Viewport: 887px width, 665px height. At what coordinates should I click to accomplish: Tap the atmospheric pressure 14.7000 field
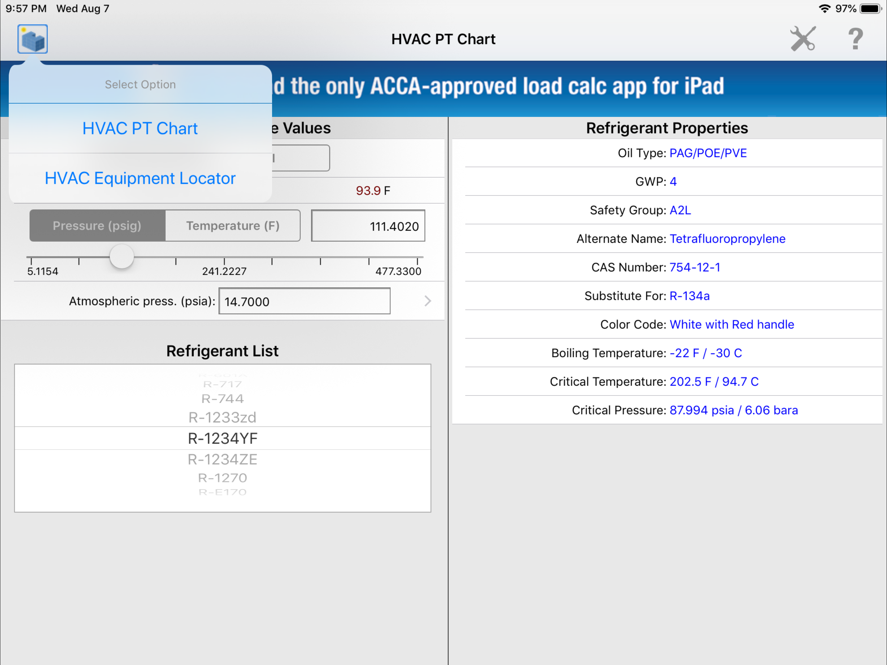click(304, 302)
